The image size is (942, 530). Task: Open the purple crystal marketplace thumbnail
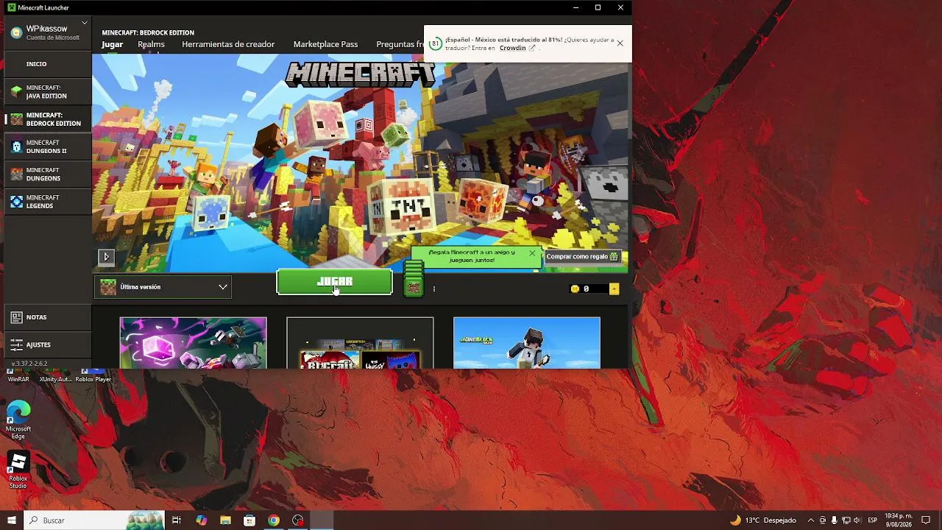pyautogui.click(x=193, y=343)
